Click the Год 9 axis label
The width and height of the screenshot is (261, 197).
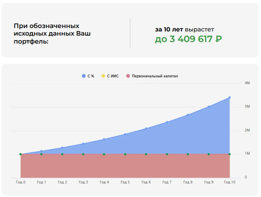[209, 182]
